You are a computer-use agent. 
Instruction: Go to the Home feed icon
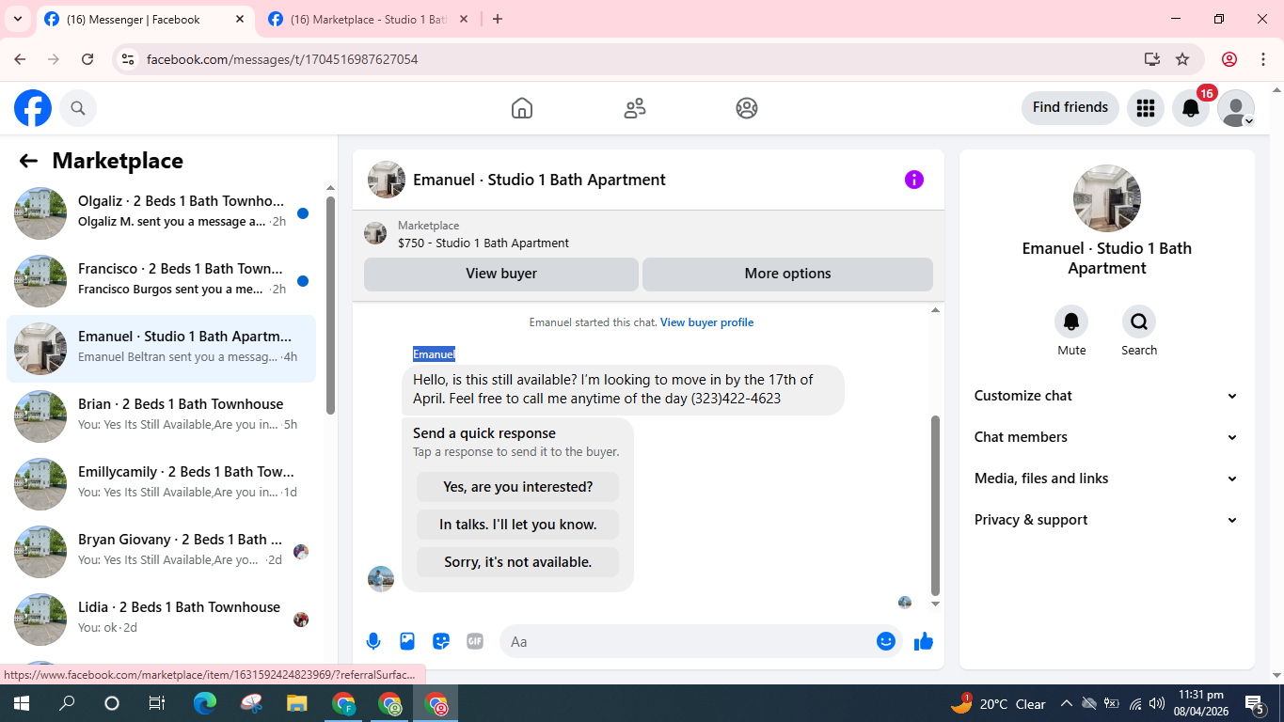pos(522,108)
